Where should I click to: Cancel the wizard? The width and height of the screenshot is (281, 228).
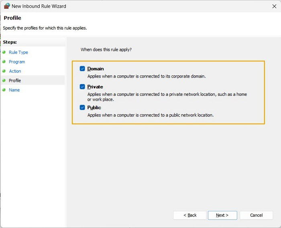click(256, 215)
